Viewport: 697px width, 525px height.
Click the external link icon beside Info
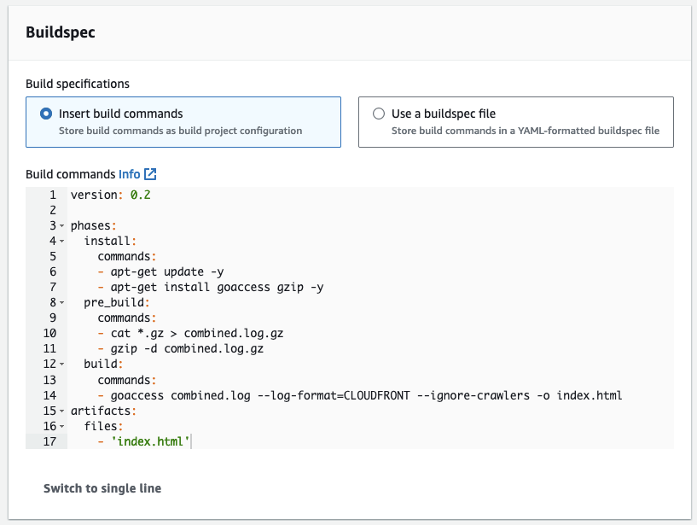150,174
